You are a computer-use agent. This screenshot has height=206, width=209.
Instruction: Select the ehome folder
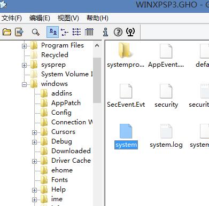(62, 170)
